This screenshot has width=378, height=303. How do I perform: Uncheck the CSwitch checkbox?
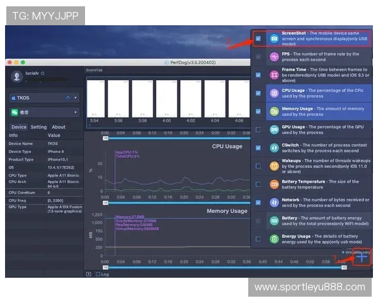[258, 148]
